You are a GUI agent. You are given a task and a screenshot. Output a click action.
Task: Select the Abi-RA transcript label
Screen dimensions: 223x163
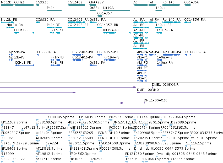(139, 19)
